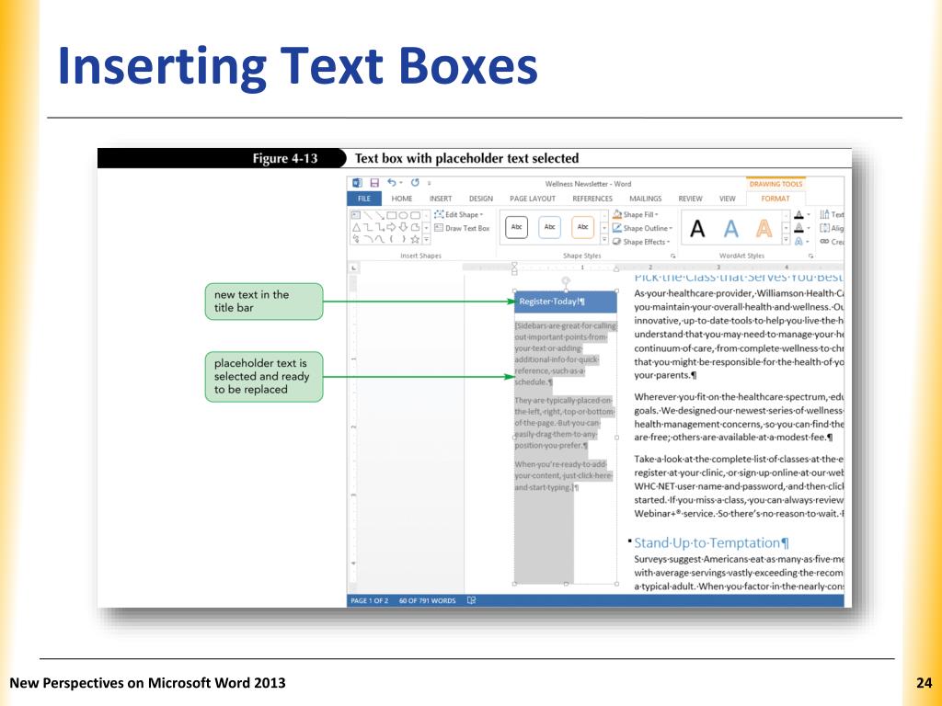942x706 pixels.
Task: Switch to the MAILINGS tab
Action: [645, 199]
